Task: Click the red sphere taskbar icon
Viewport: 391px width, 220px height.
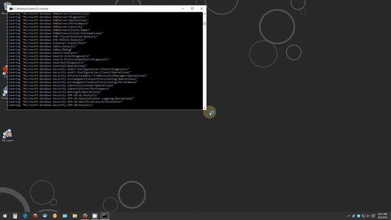Action: click(35, 216)
